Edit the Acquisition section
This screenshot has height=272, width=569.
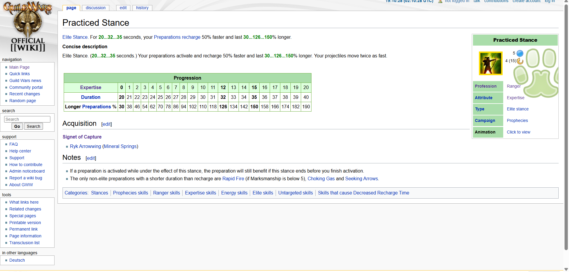pyautogui.click(x=107, y=124)
